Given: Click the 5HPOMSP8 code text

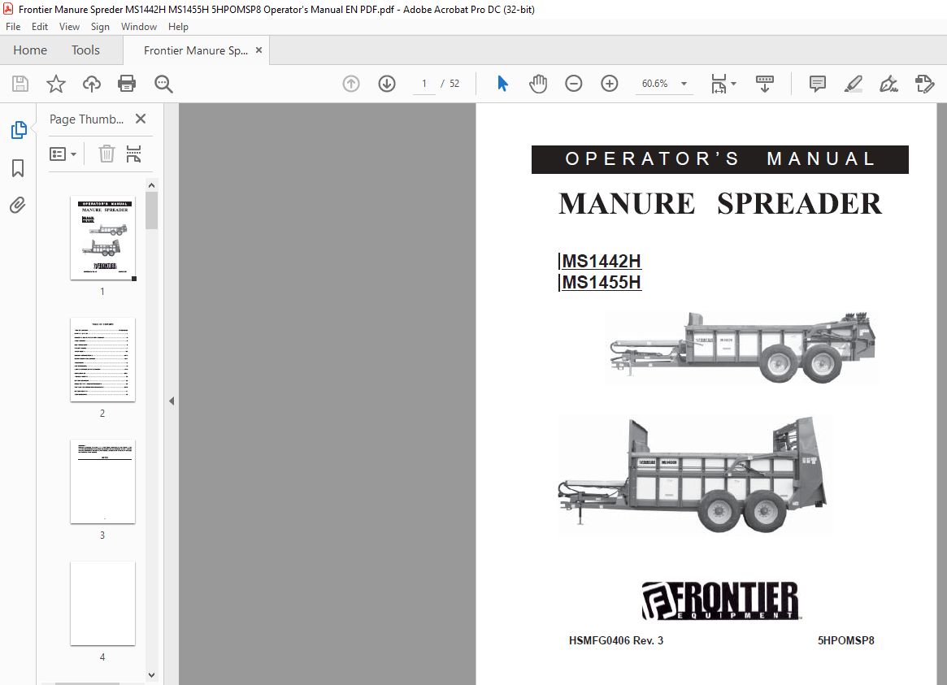Looking at the screenshot, I should pyautogui.click(x=846, y=641).
